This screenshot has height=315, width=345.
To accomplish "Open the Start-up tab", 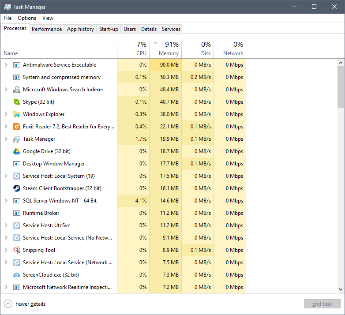I will (x=109, y=29).
